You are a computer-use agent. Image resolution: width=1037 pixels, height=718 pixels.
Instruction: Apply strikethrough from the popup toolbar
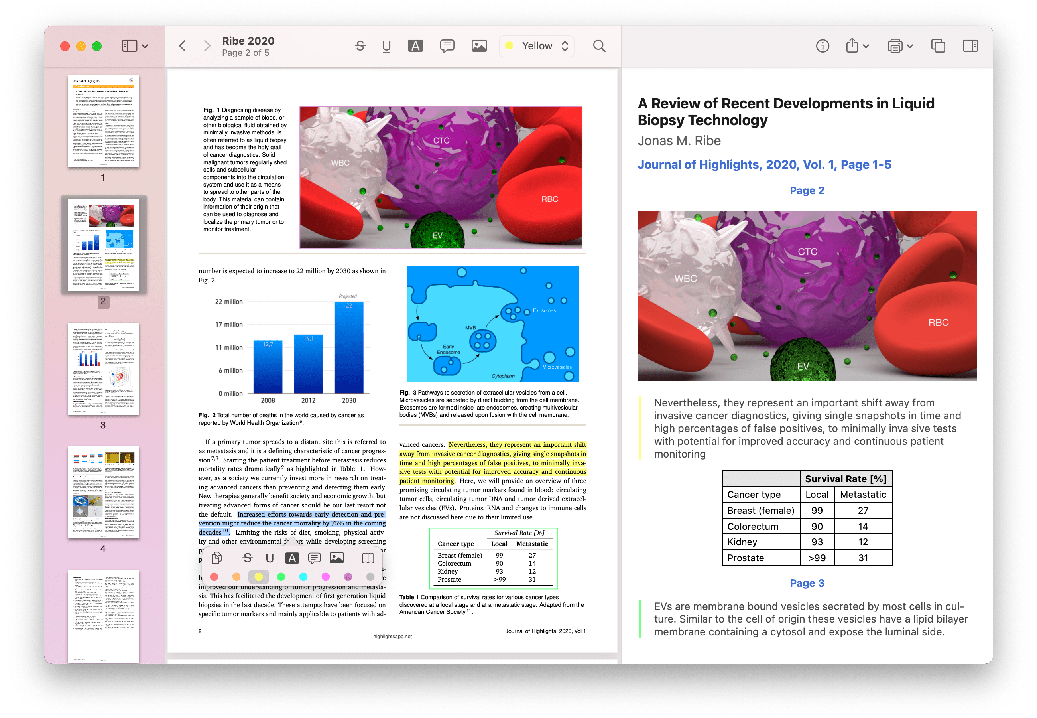point(247,558)
